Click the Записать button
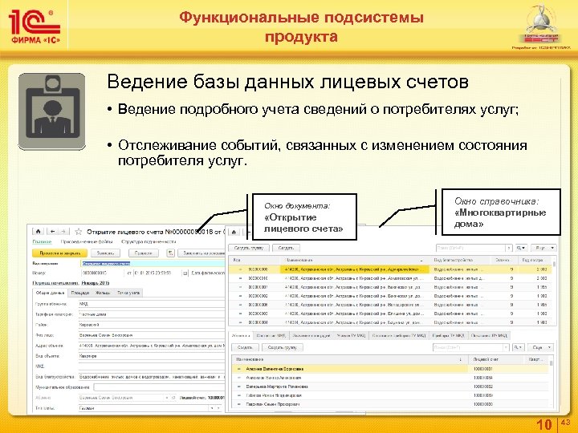The height and width of the screenshot is (433, 578). tap(105, 253)
